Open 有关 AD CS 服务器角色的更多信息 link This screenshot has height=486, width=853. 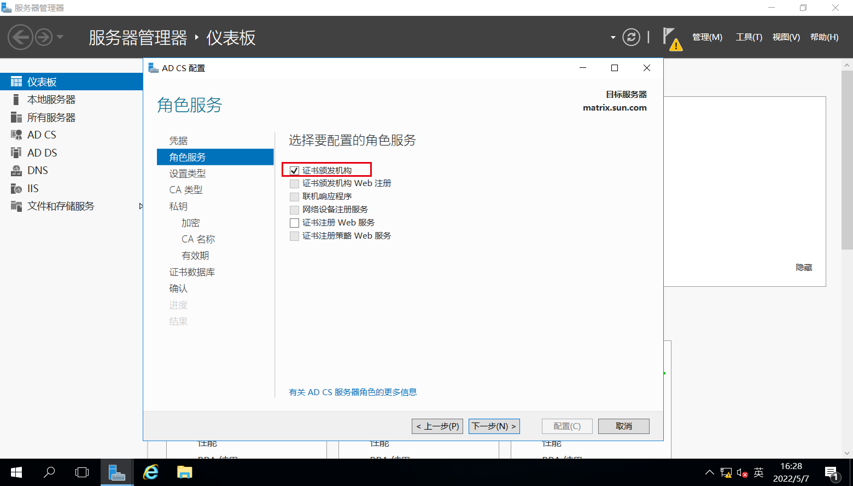[353, 392]
